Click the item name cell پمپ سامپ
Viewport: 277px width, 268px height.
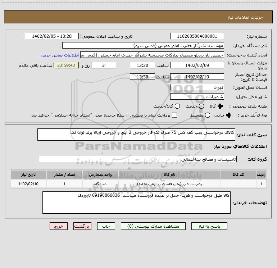[x=169, y=184]
